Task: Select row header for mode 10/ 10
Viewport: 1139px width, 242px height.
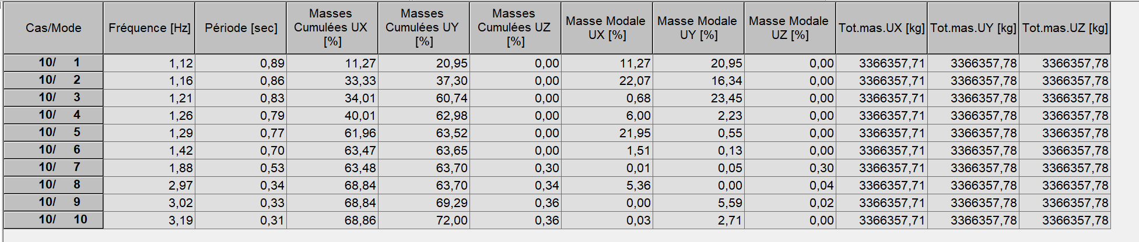Action: click(x=54, y=220)
